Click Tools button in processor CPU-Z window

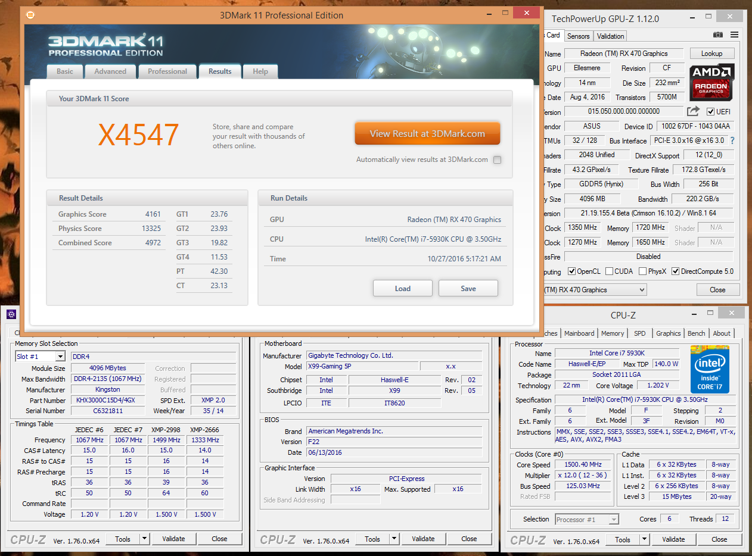coord(623,539)
